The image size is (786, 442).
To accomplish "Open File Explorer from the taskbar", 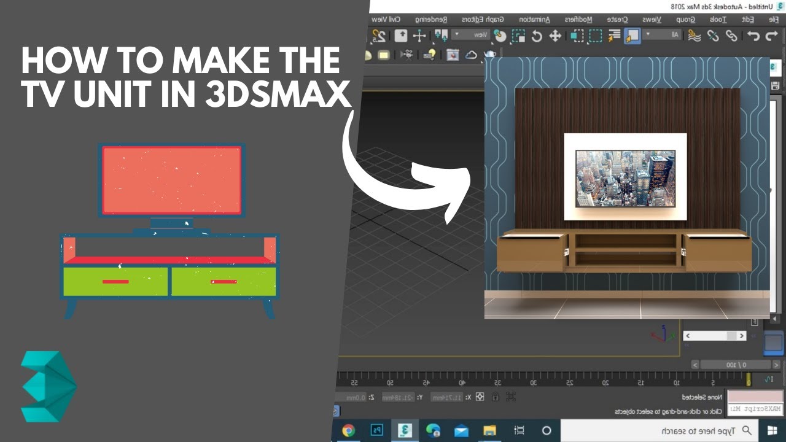I will click(x=489, y=430).
